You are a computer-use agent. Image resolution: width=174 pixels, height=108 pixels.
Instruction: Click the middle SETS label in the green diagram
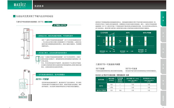(x=128, y=33)
